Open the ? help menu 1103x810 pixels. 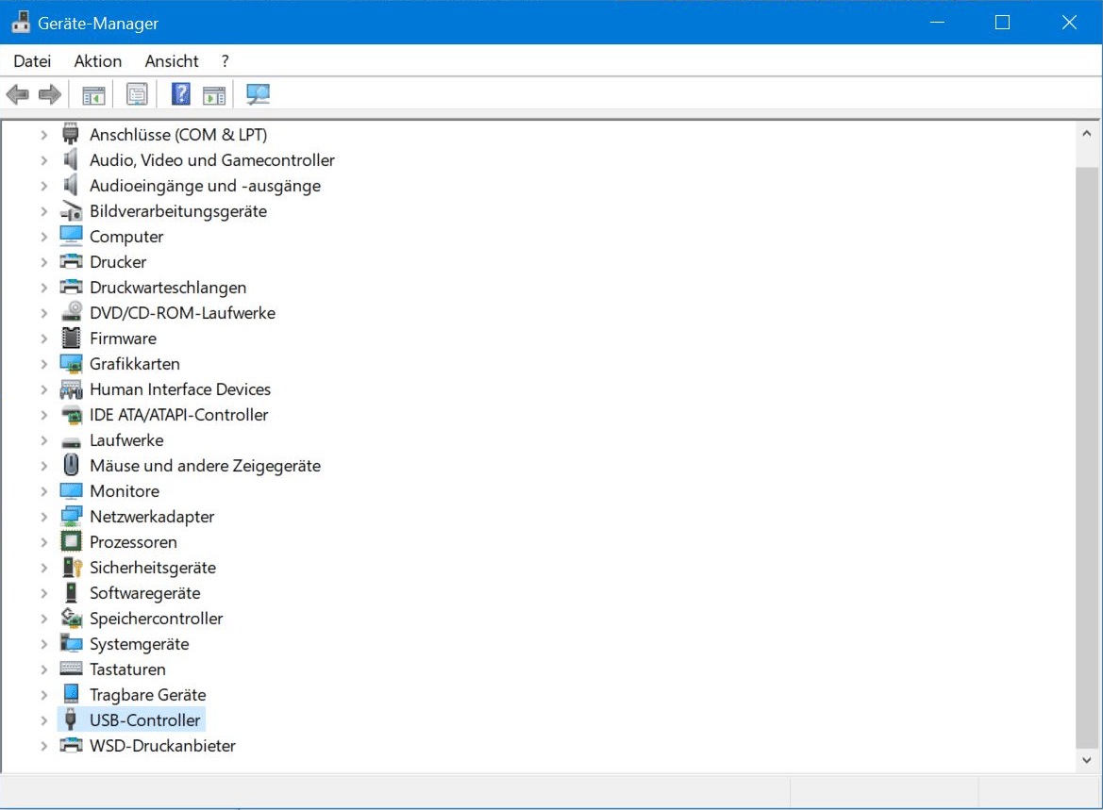coord(226,61)
